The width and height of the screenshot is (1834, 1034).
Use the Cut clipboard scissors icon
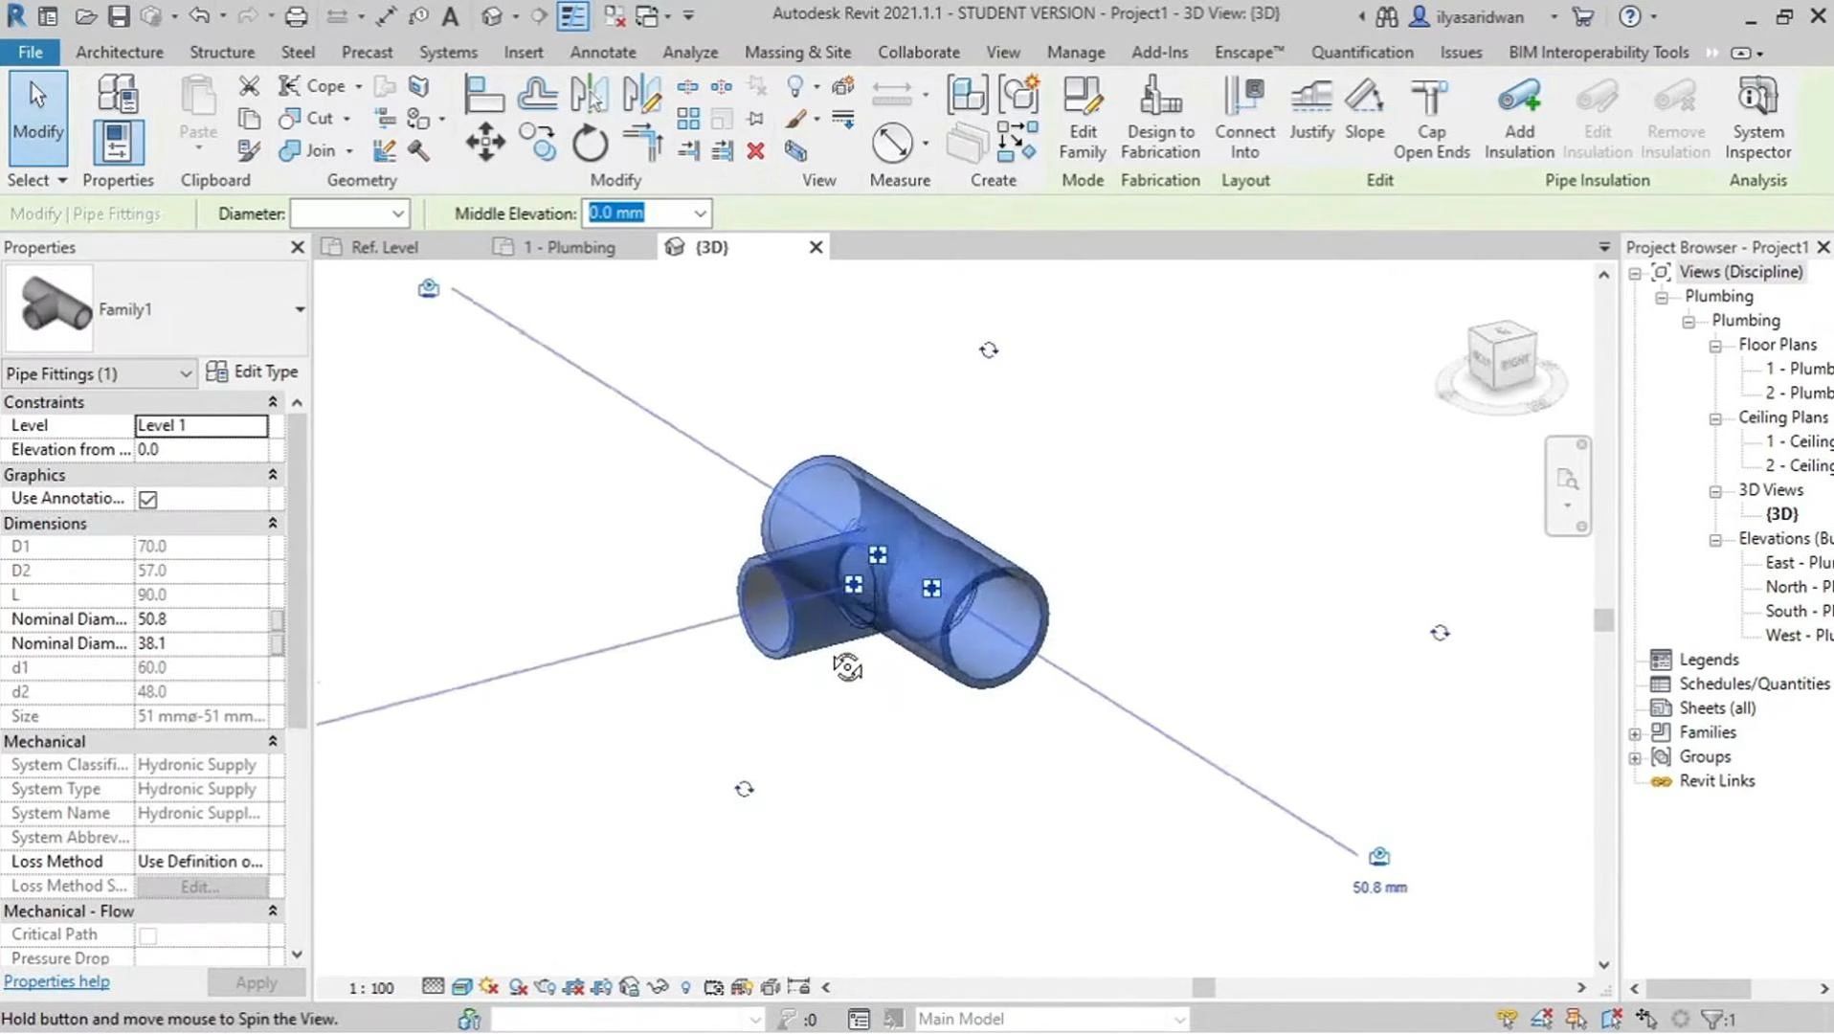tap(249, 86)
